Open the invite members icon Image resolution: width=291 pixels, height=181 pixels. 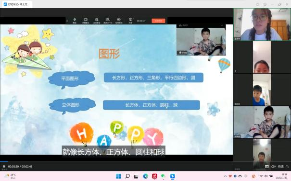(97, 20)
